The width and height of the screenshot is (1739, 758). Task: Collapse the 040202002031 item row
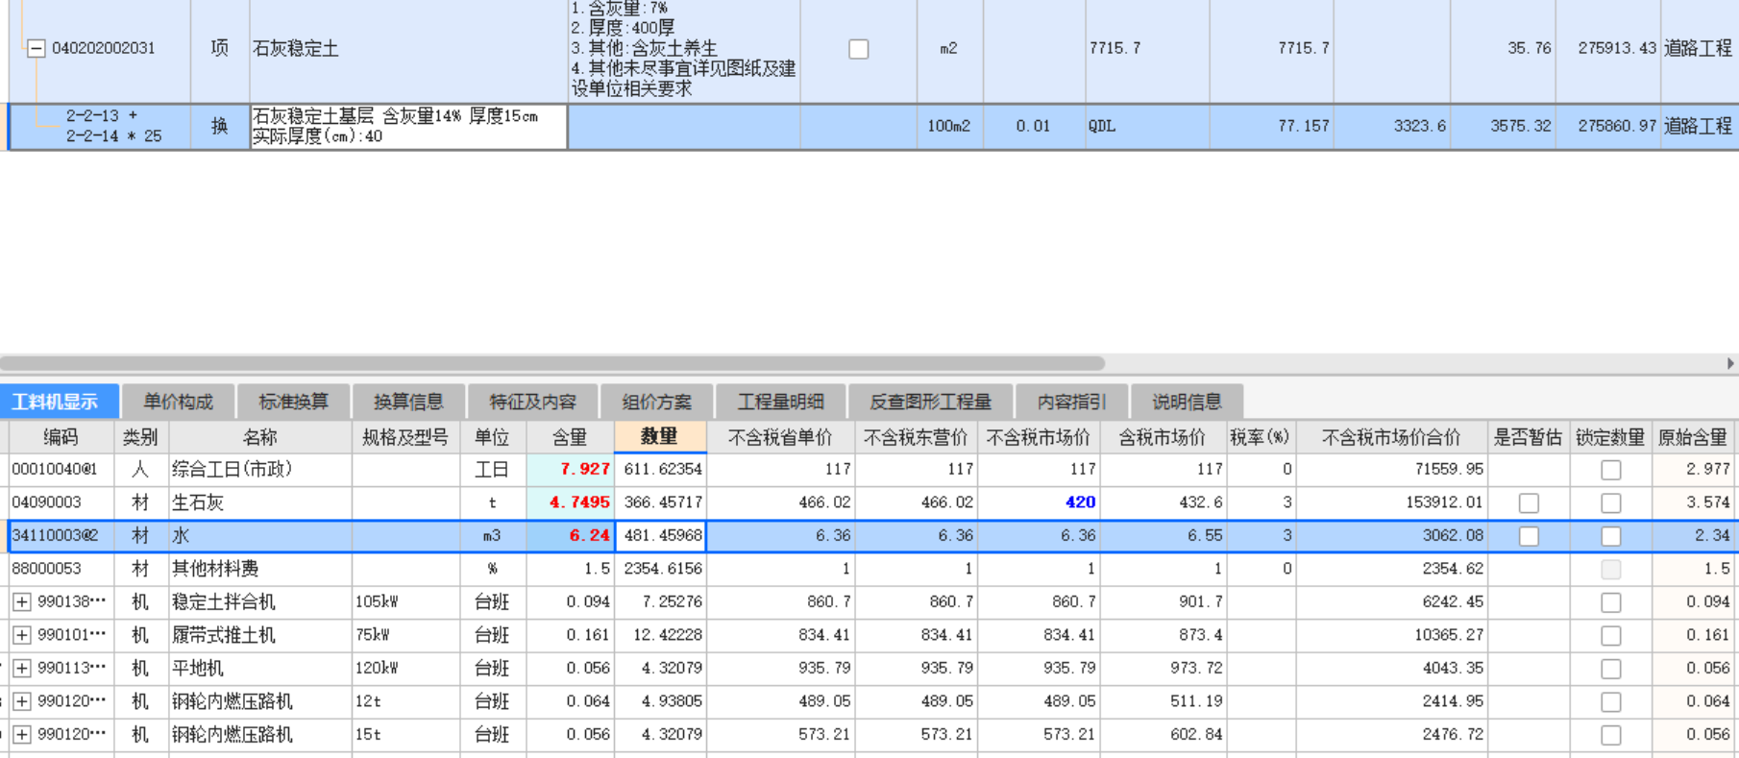(36, 48)
